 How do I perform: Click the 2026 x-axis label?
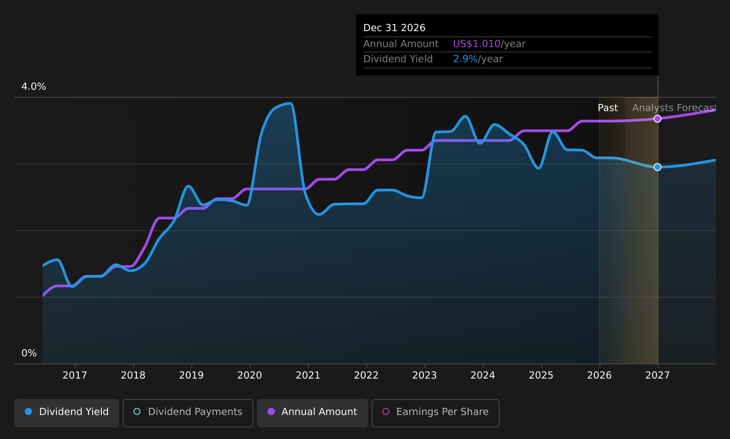599,375
